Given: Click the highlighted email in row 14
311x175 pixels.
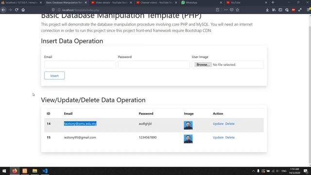Looking at the screenshot, I should point(80,123).
